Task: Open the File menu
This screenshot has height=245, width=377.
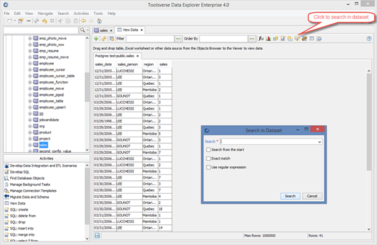Action: (x=7, y=13)
